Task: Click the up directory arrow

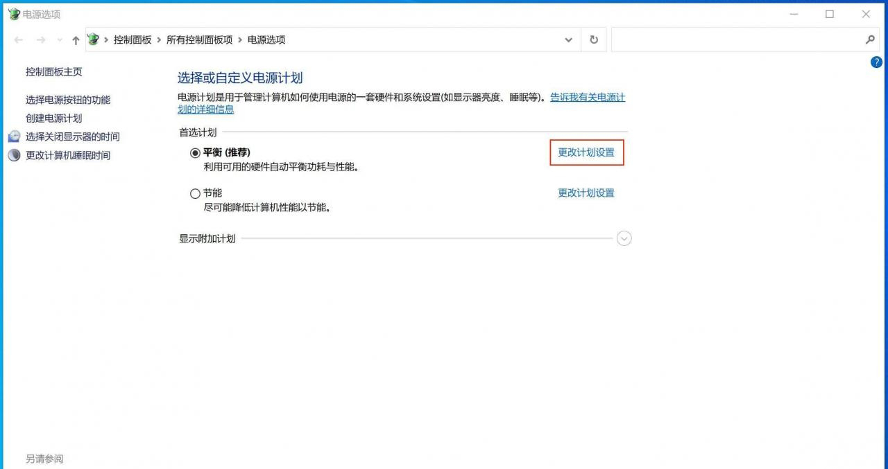Action: pos(76,40)
